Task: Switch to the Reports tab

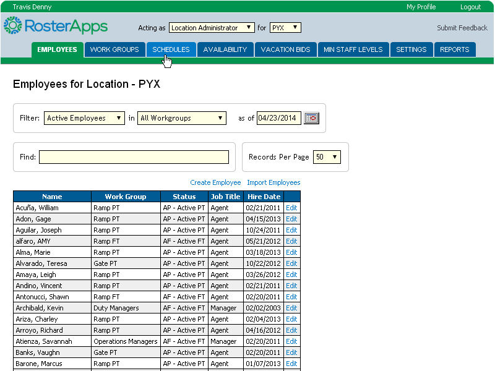Action: point(454,49)
